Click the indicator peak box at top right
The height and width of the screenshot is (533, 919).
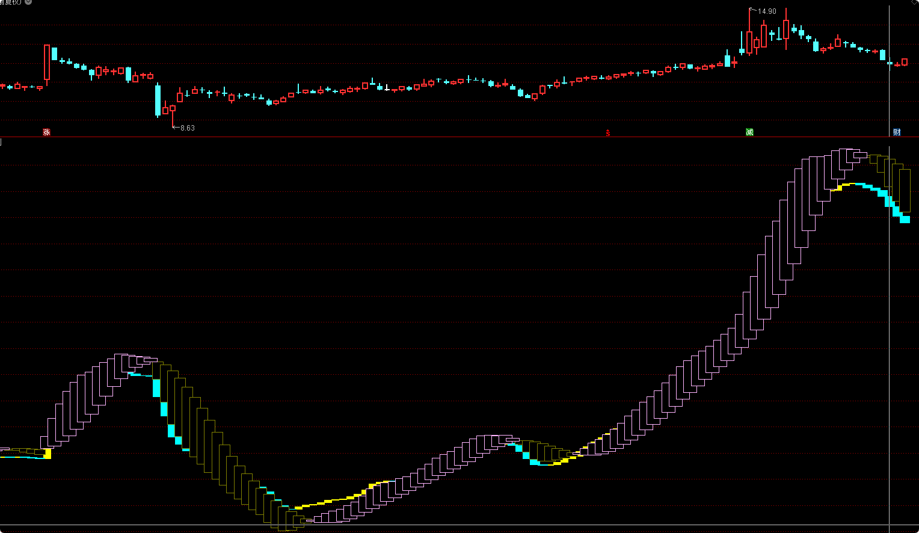tap(850, 155)
